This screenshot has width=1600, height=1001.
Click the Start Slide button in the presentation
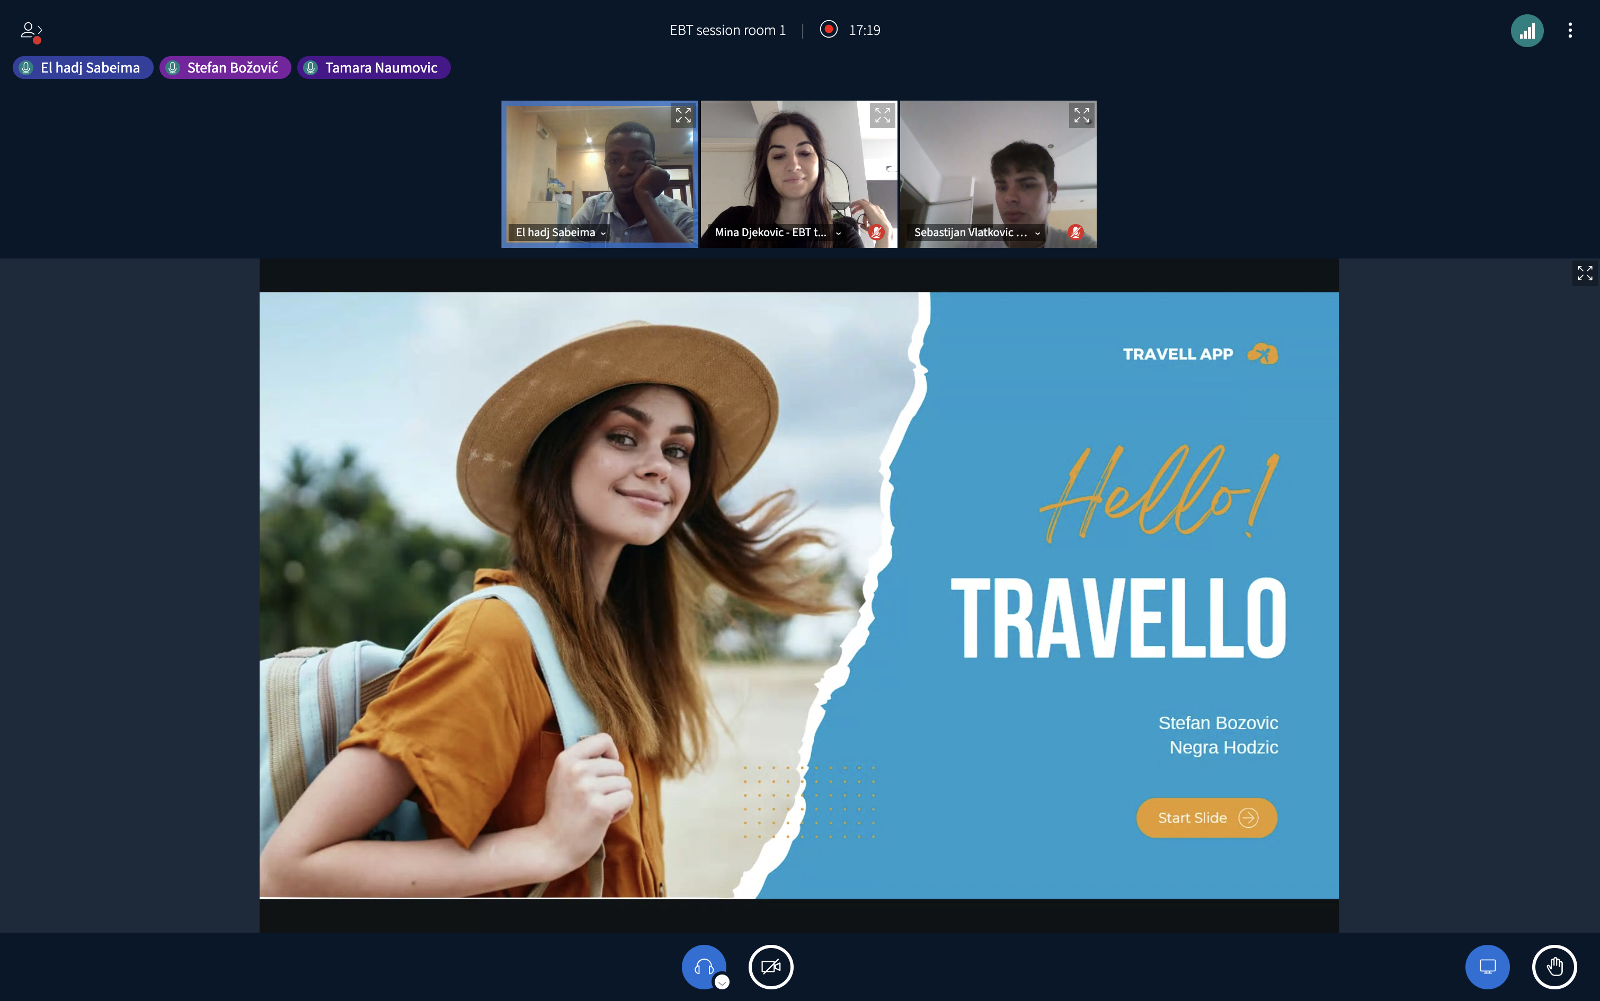[x=1206, y=818]
